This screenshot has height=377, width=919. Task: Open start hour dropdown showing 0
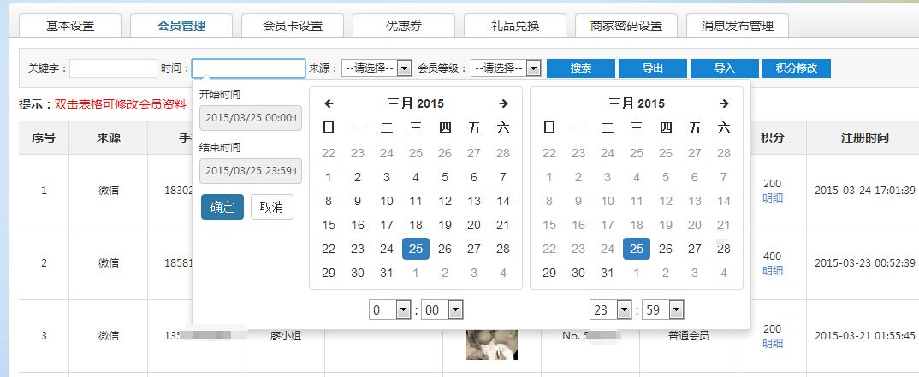[x=389, y=309]
